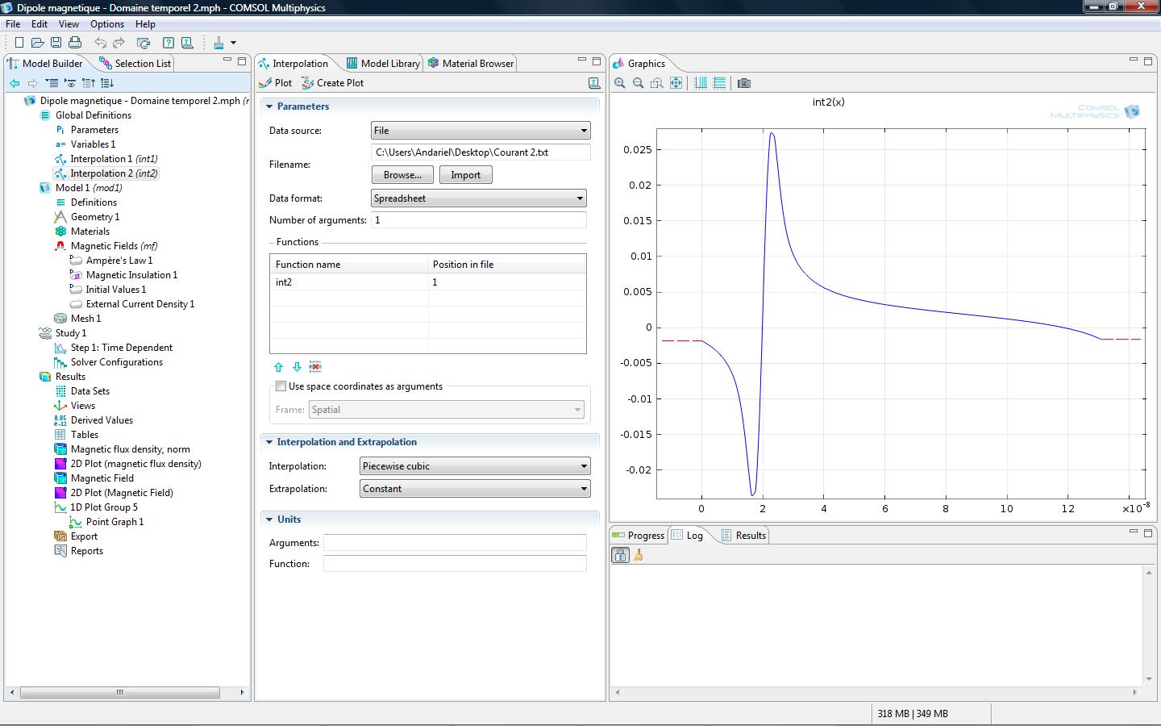Open the Help question-mark icon in the main toolbar
Screen dimensions: 1161x726
tap(169, 43)
